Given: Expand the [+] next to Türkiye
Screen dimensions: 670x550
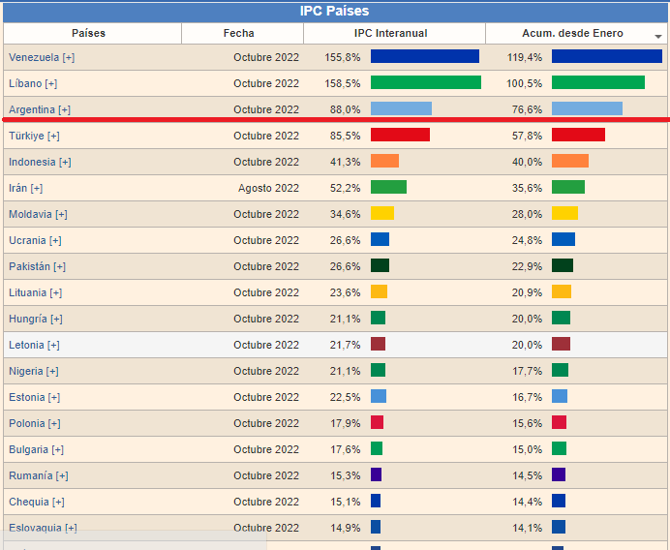Looking at the screenshot, I should point(53,136).
